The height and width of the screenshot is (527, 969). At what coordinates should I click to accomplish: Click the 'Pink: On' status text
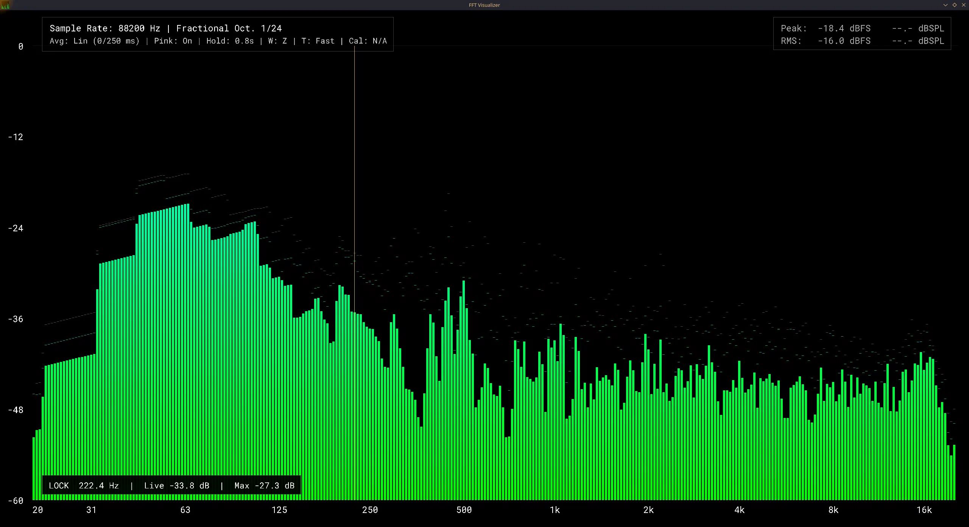[x=173, y=41]
